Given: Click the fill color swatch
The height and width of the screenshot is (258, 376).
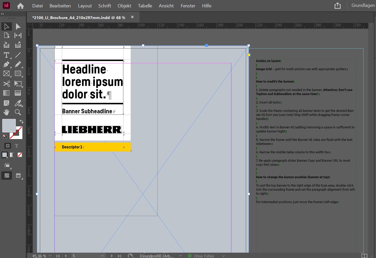Looking at the screenshot, I should pyautogui.click(x=9, y=126).
